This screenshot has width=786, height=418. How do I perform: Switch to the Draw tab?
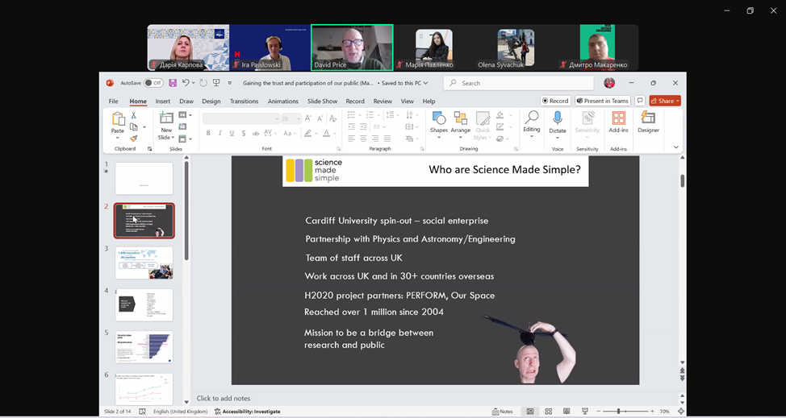point(186,101)
